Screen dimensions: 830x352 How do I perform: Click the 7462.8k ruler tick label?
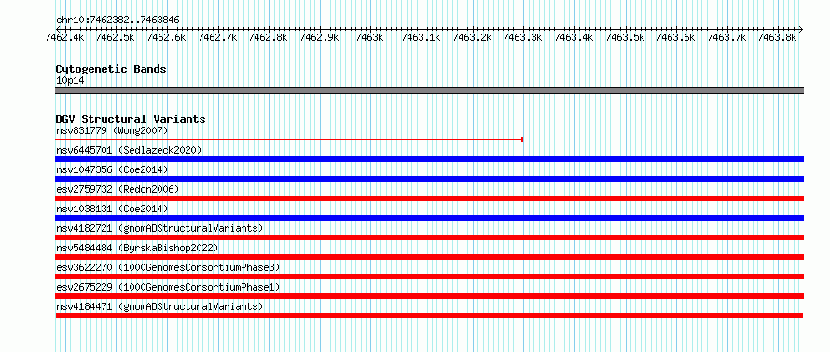click(x=268, y=37)
